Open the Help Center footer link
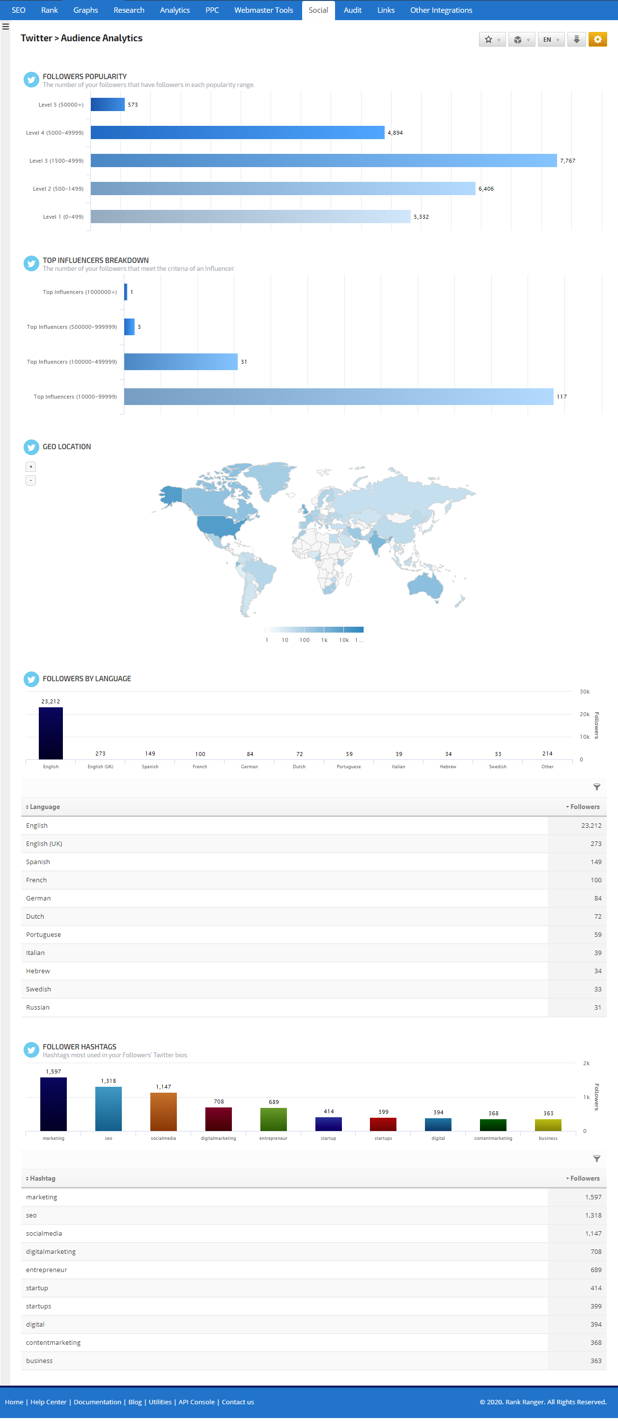This screenshot has width=618, height=1421. click(49, 1402)
